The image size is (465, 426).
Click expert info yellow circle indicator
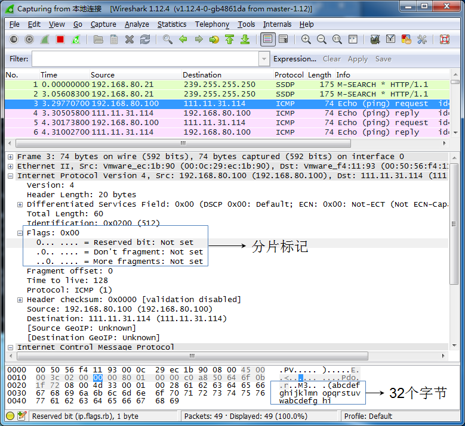(x=10, y=416)
